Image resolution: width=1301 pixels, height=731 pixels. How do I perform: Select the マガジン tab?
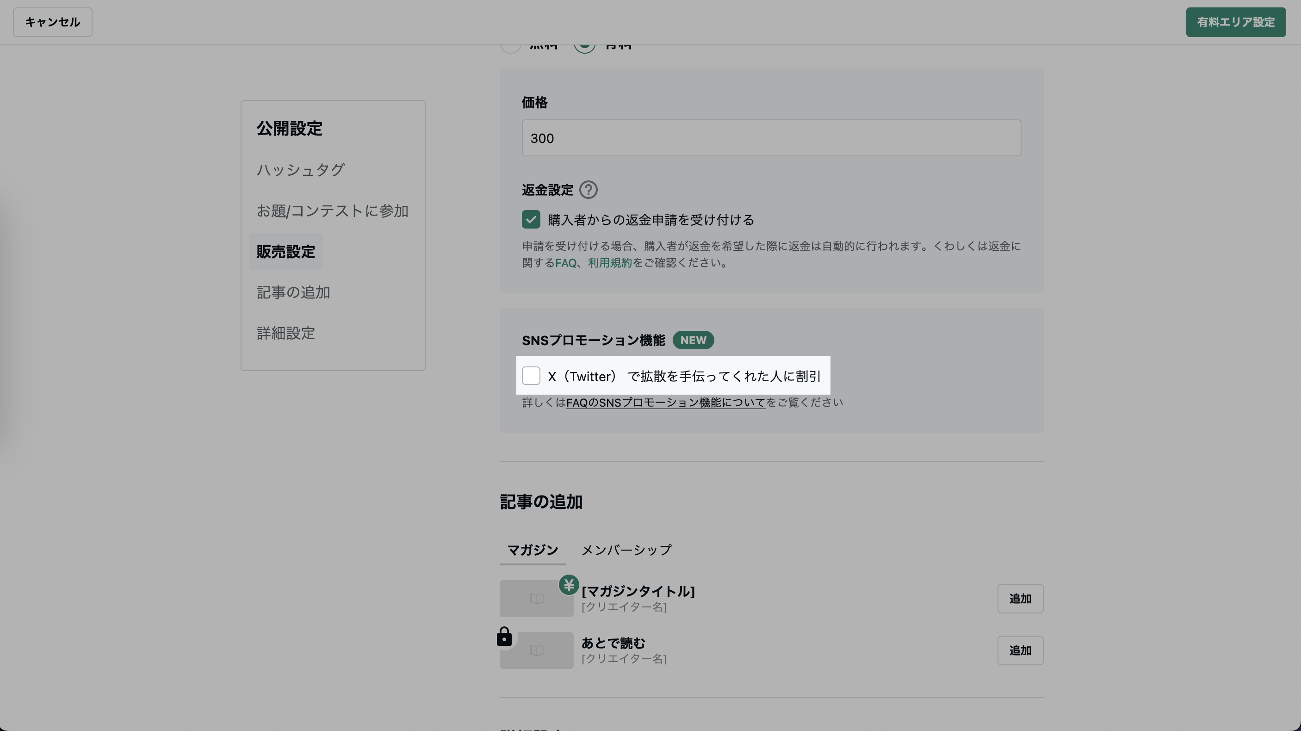(533, 550)
